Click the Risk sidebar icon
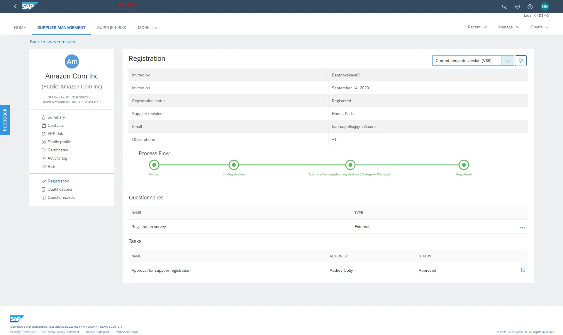Screen dimensions: 563x335 point(43,166)
